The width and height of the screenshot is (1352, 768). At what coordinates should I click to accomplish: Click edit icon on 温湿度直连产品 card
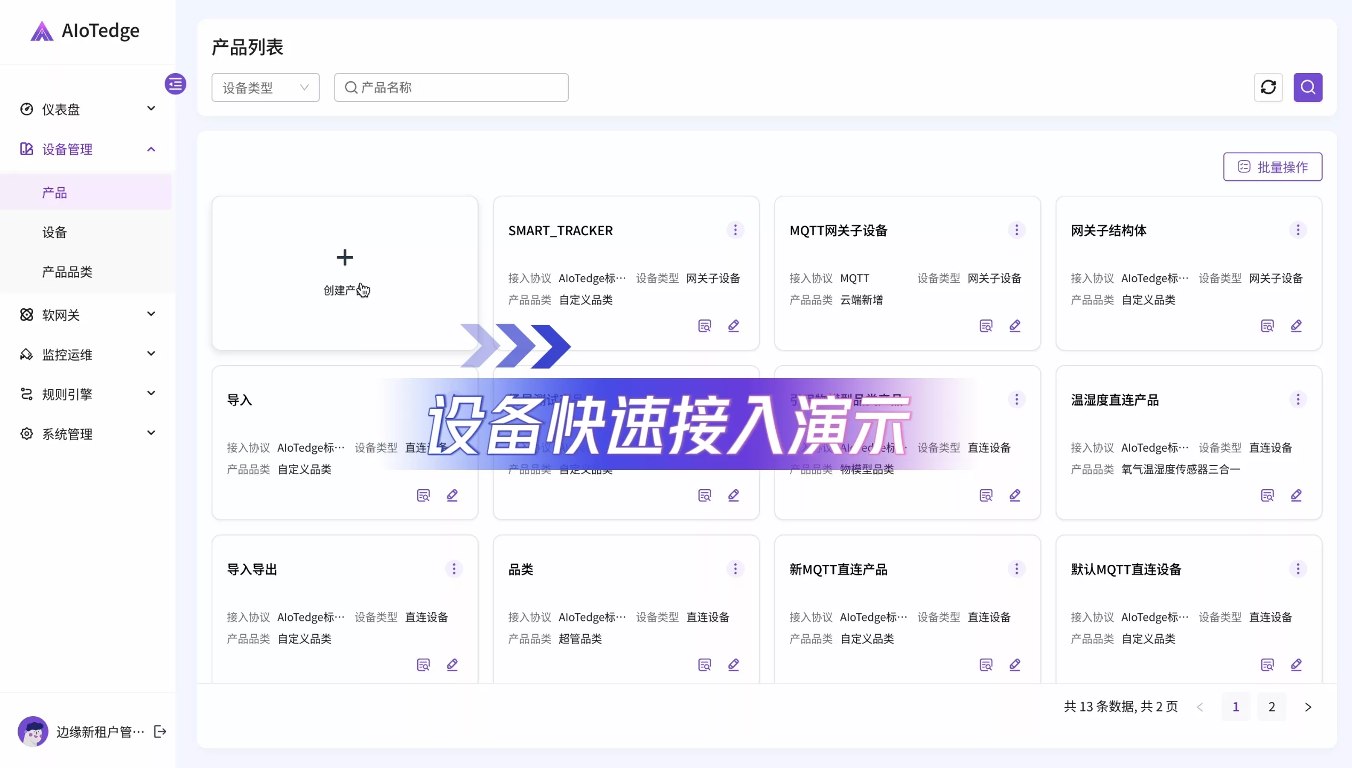pyautogui.click(x=1295, y=495)
